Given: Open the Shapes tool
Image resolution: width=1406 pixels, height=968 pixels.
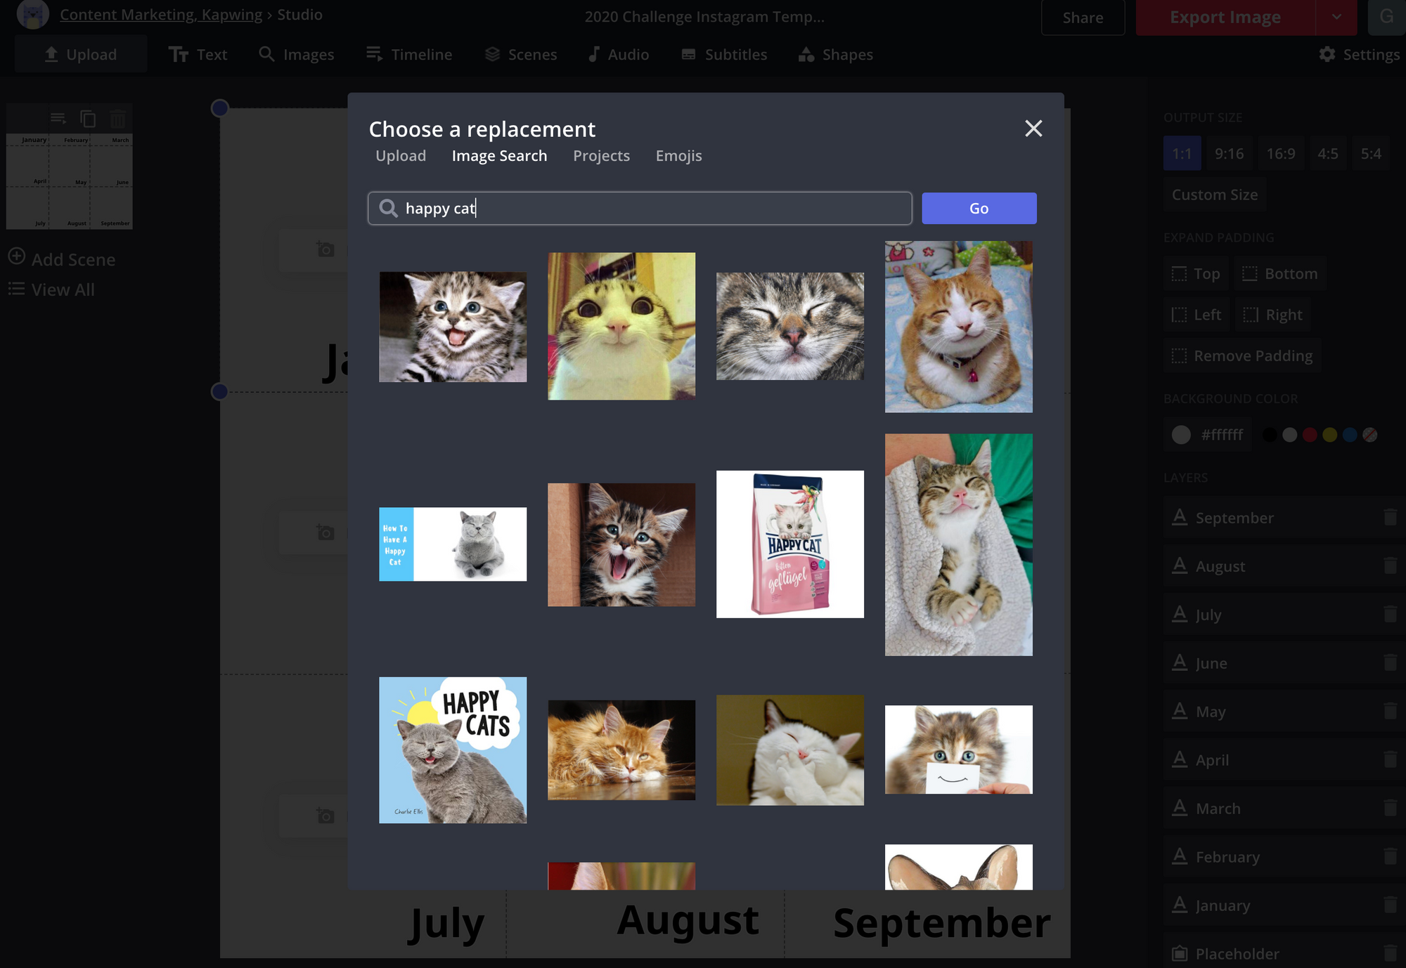Looking at the screenshot, I should pyautogui.click(x=836, y=54).
